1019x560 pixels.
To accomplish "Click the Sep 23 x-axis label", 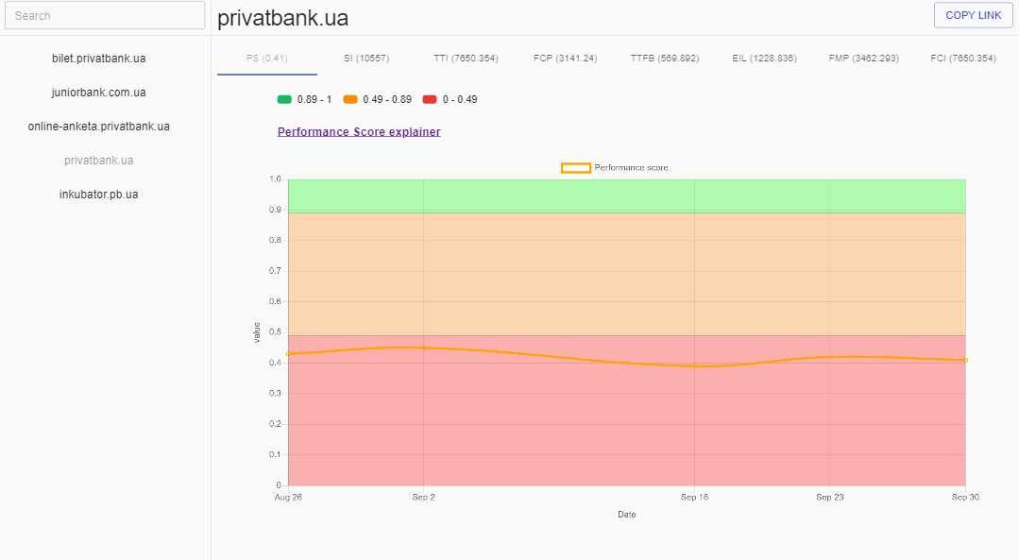I will 830,497.
